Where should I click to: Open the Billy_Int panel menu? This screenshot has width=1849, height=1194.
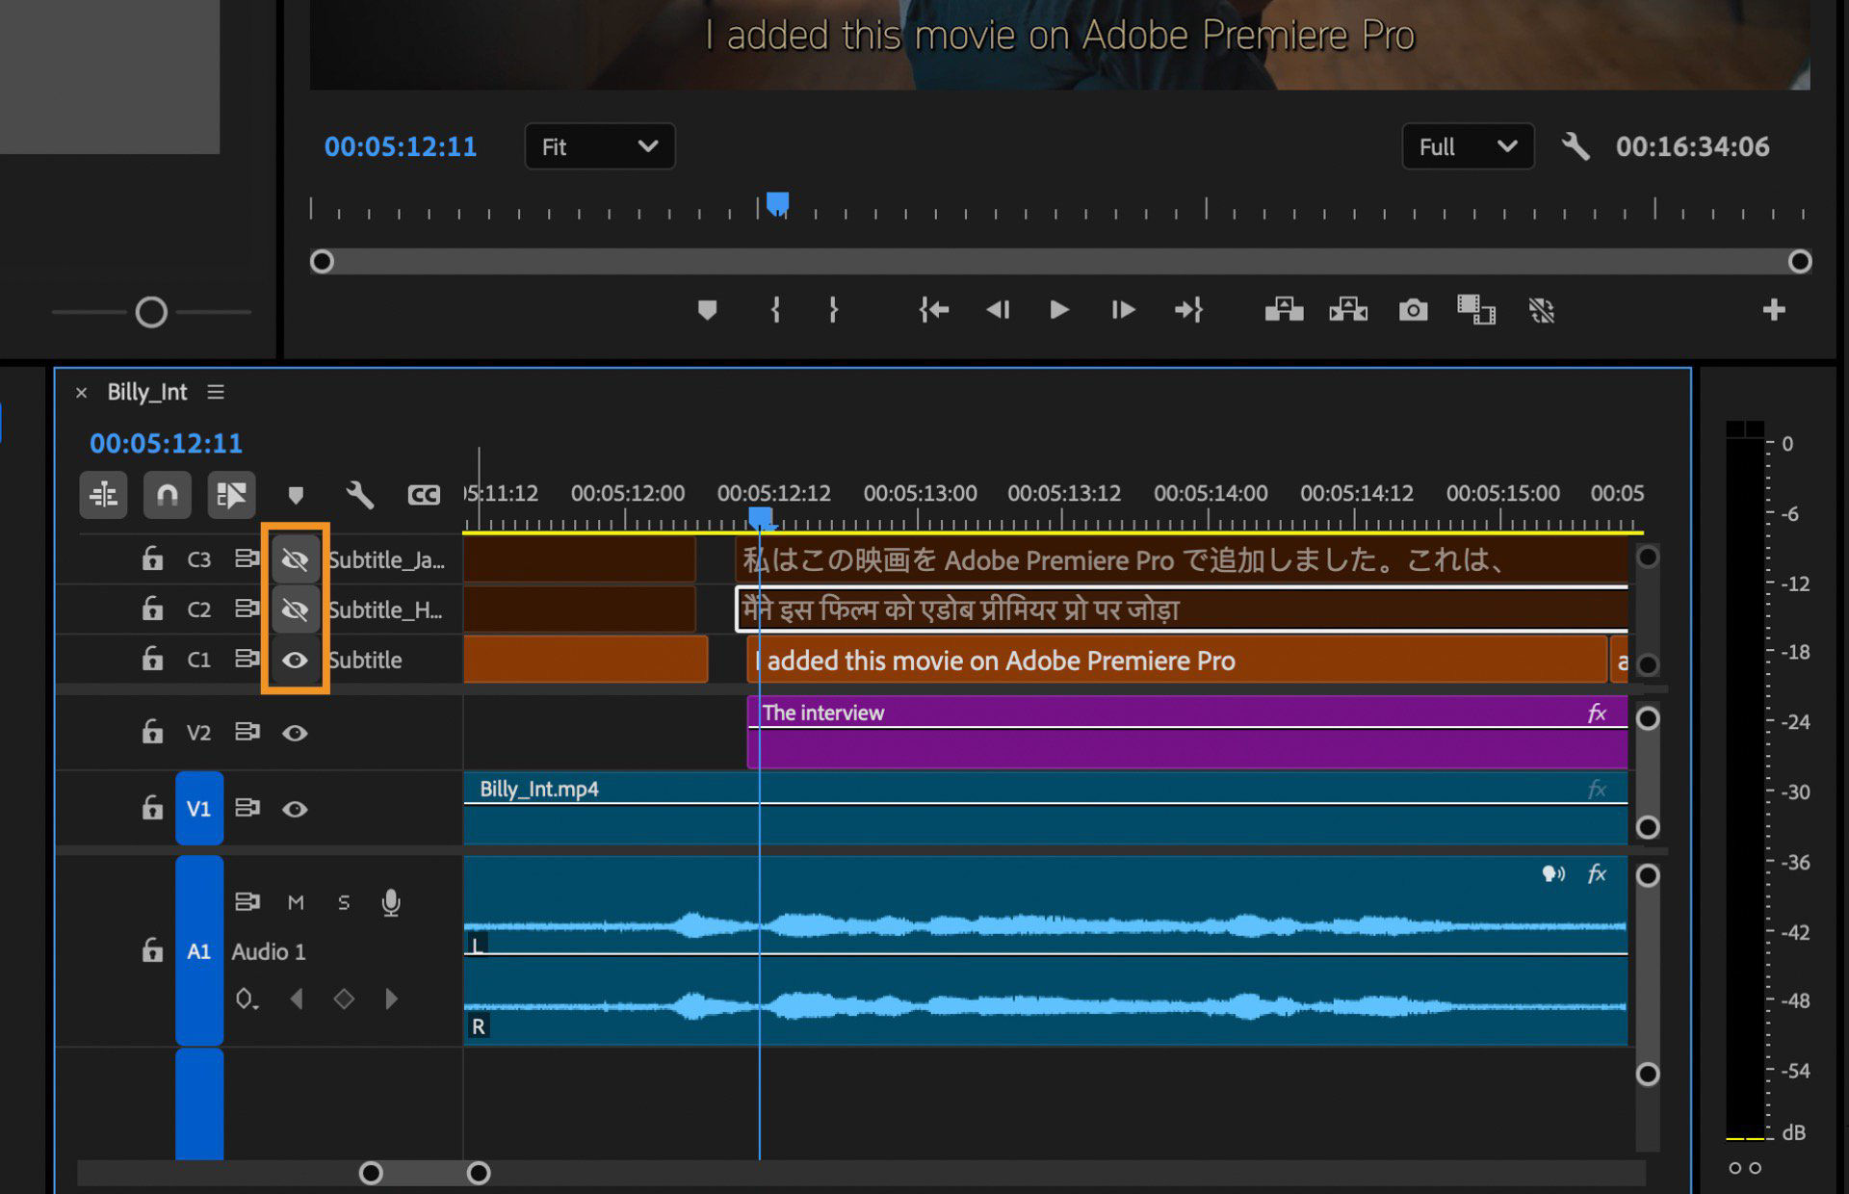point(216,392)
